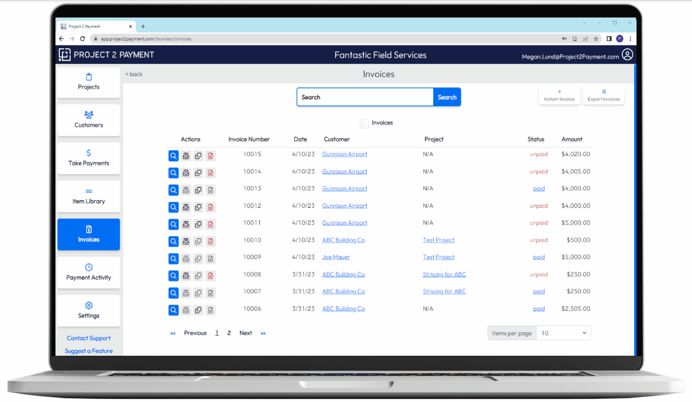
Task: Open the Items per page dropdown
Action: (564, 333)
